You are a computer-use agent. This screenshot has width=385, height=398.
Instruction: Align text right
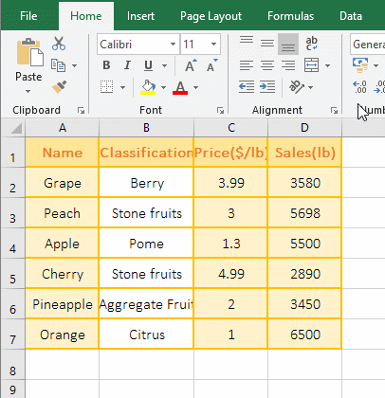point(288,65)
